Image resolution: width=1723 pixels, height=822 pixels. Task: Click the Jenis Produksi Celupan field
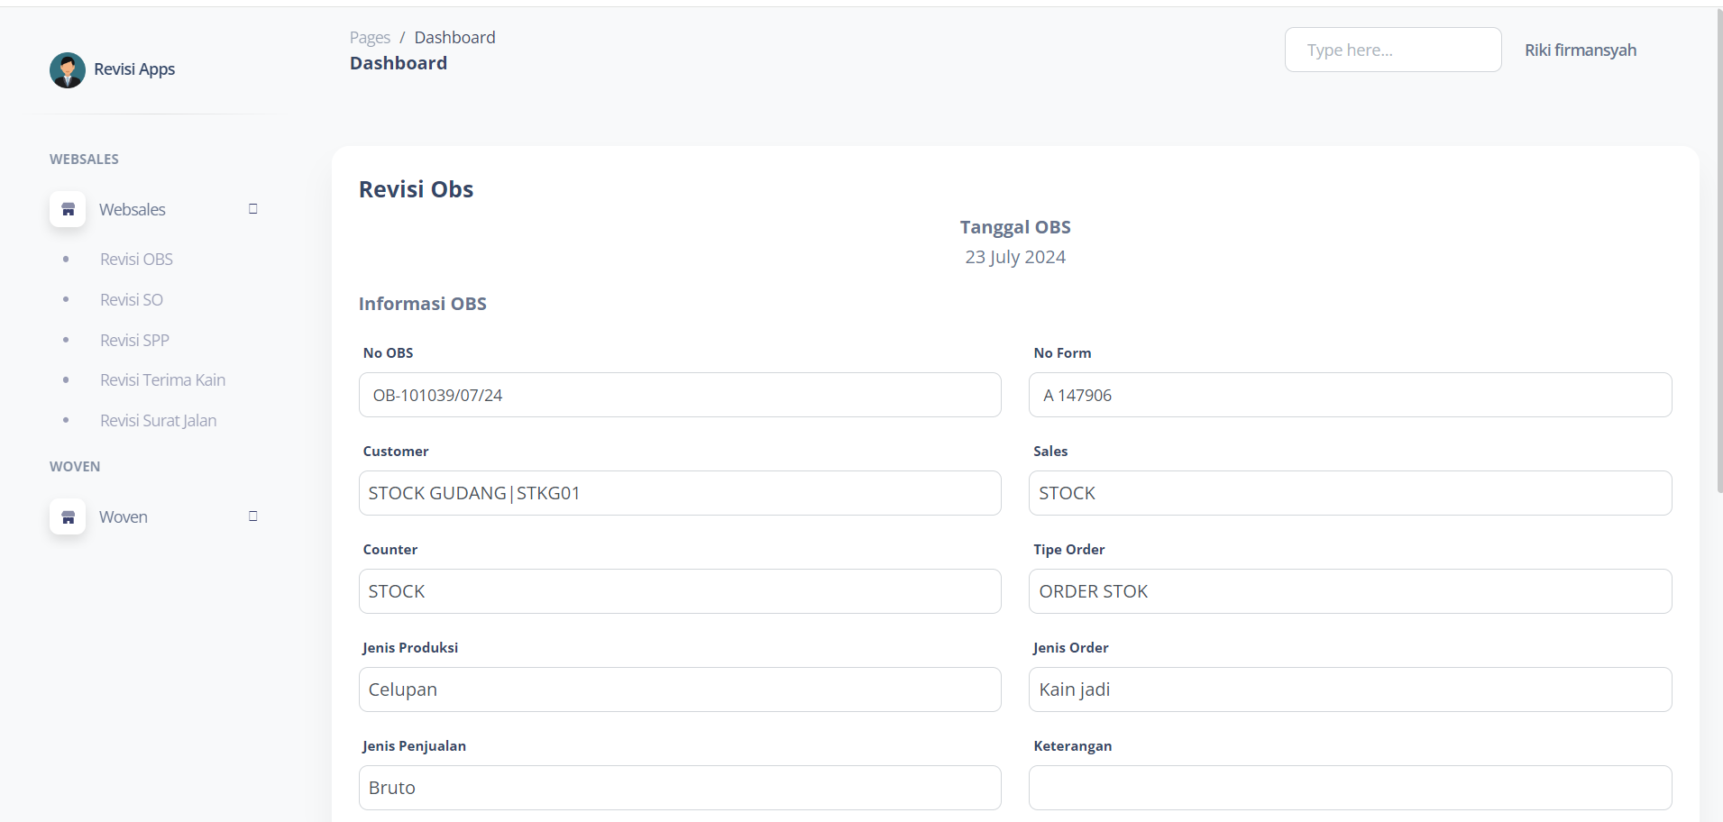click(x=679, y=690)
